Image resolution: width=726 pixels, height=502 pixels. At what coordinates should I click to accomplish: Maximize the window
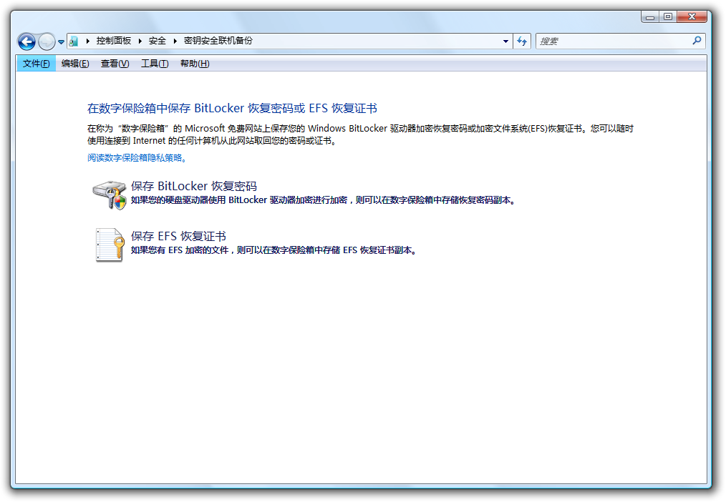pos(668,16)
